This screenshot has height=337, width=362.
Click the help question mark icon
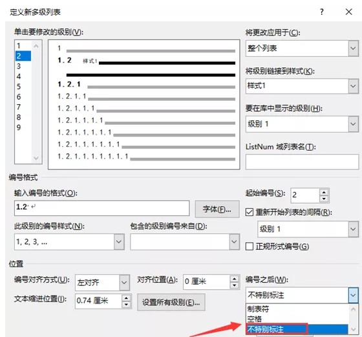(322, 12)
